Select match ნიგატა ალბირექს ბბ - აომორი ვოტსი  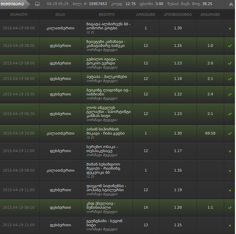click(x=108, y=26)
